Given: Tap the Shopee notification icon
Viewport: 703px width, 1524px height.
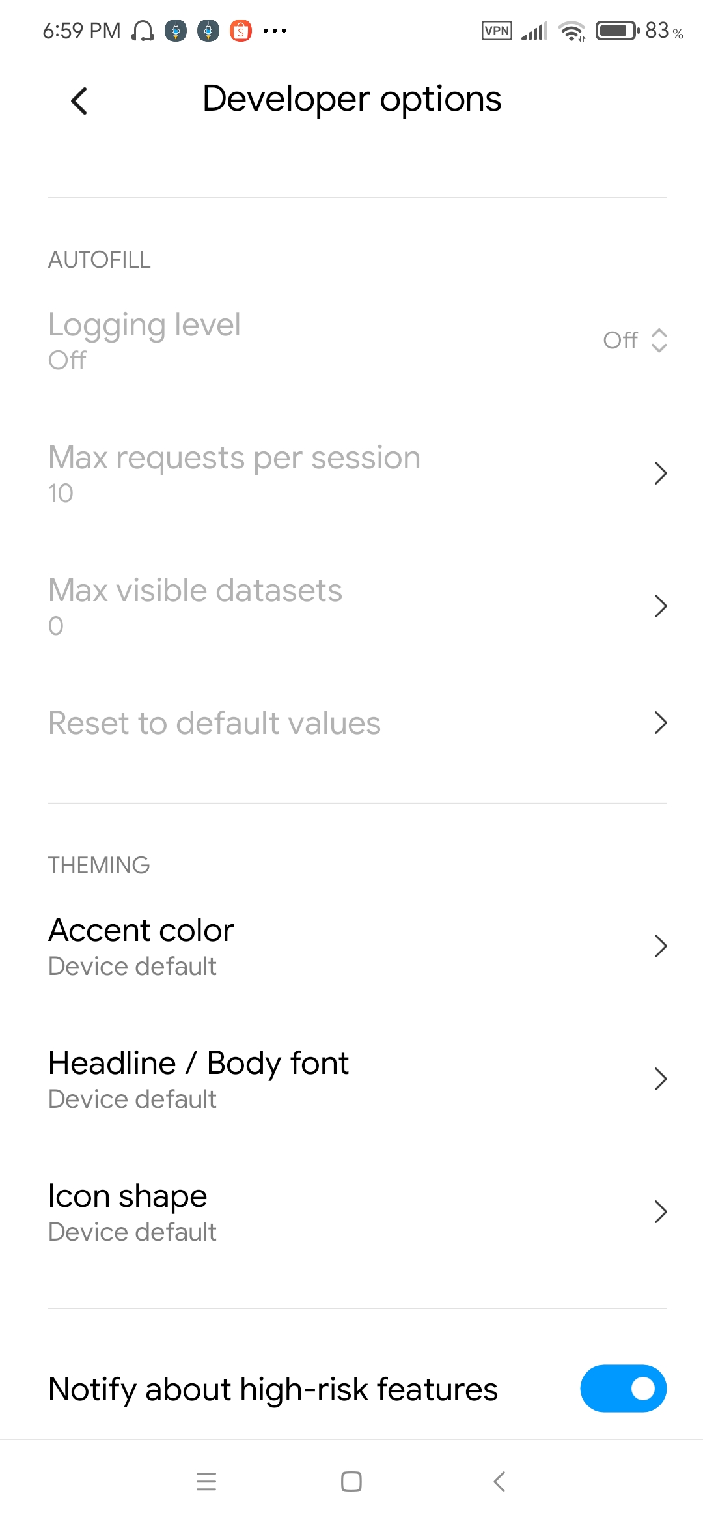Looking at the screenshot, I should 241,31.
